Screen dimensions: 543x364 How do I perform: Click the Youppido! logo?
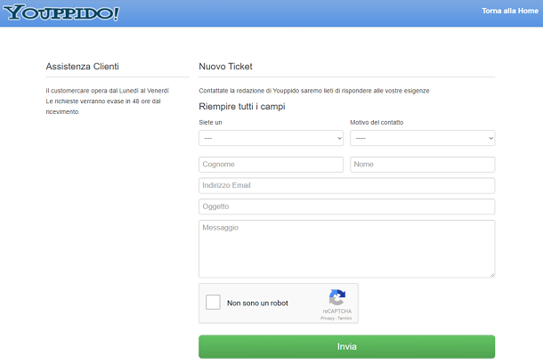[x=61, y=12]
